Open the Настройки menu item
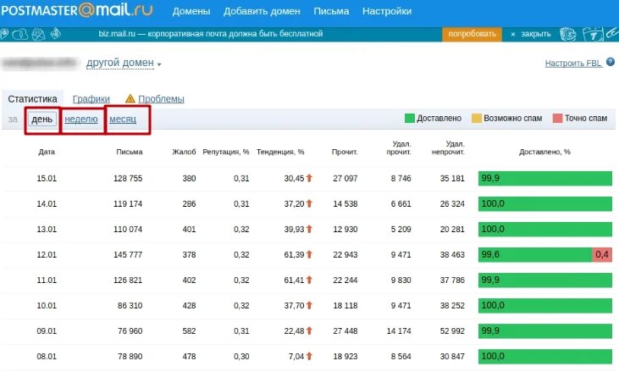This screenshot has width=619, height=372. pos(387,12)
